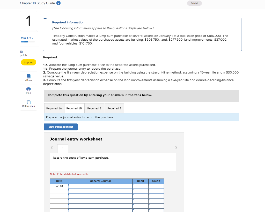This screenshot has width=265, height=212.
Task: Click the Debit field in second row
Action: [141, 191]
